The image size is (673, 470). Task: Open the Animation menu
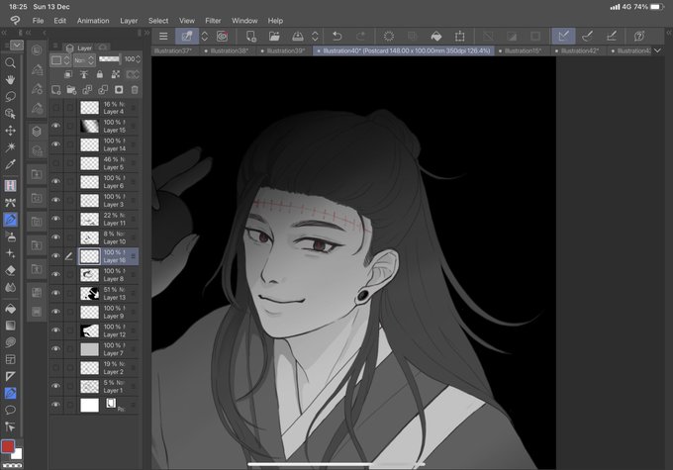(x=93, y=21)
